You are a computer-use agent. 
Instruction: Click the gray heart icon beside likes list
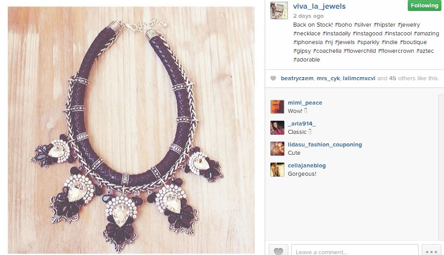[x=273, y=78]
